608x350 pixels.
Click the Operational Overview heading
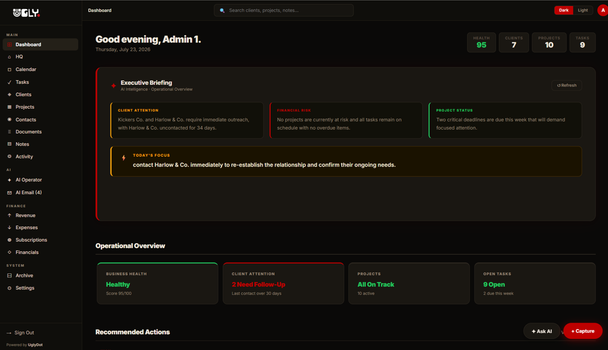(x=130, y=246)
